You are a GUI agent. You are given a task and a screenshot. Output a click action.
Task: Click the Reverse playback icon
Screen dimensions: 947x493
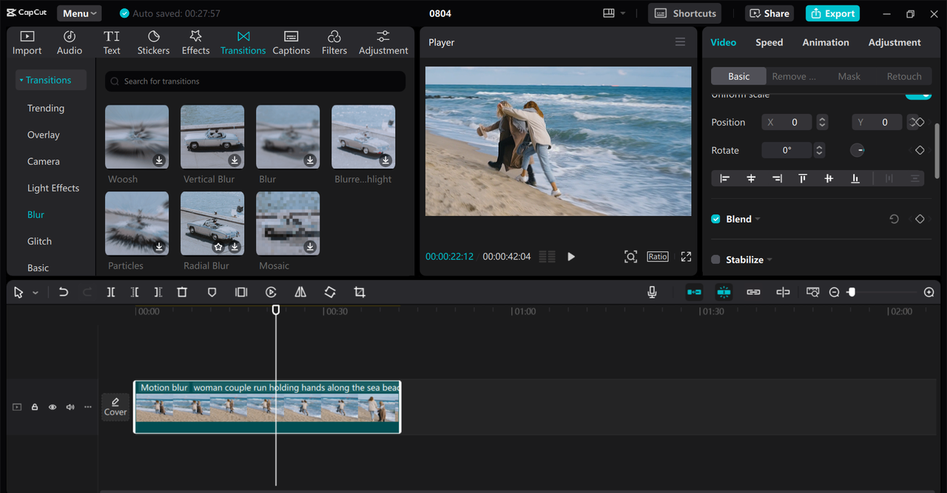click(x=271, y=293)
